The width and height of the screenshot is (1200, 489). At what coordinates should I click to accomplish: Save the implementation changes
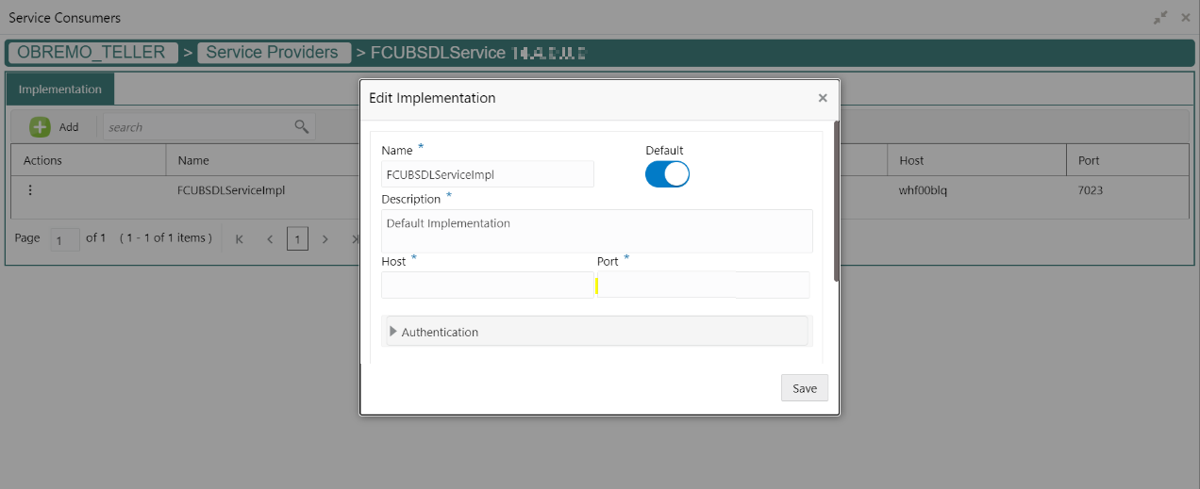click(x=805, y=388)
